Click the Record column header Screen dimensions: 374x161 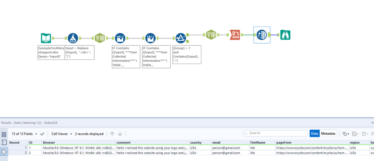tap(18, 142)
